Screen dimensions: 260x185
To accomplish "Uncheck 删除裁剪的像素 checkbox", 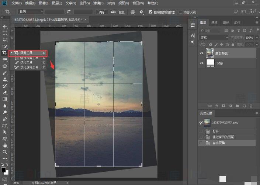I will [151, 12].
